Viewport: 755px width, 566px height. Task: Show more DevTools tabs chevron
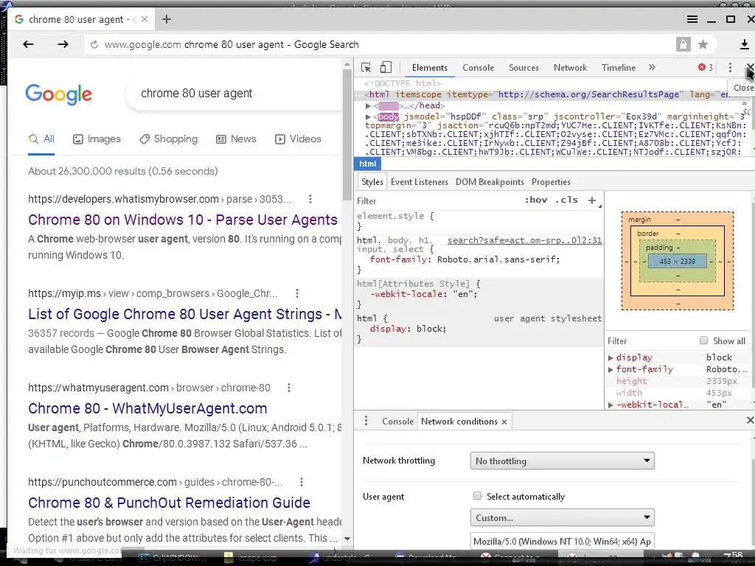point(652,67)
